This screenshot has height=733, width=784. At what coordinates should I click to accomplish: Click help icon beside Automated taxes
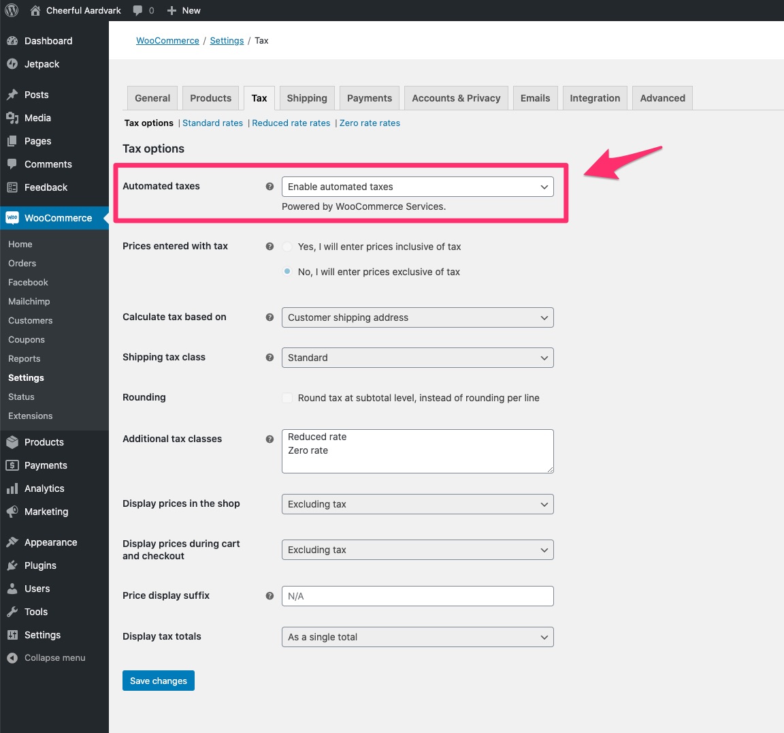tap(269, 186)
